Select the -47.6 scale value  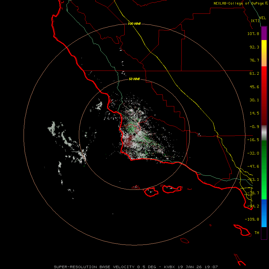pyautogui.click(x=253, y=166)
